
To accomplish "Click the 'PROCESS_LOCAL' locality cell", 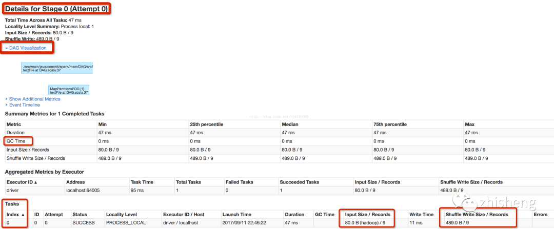I will click(126, 223).
